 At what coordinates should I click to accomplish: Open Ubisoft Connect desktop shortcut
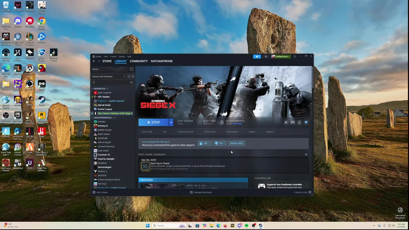click(18, 149)
